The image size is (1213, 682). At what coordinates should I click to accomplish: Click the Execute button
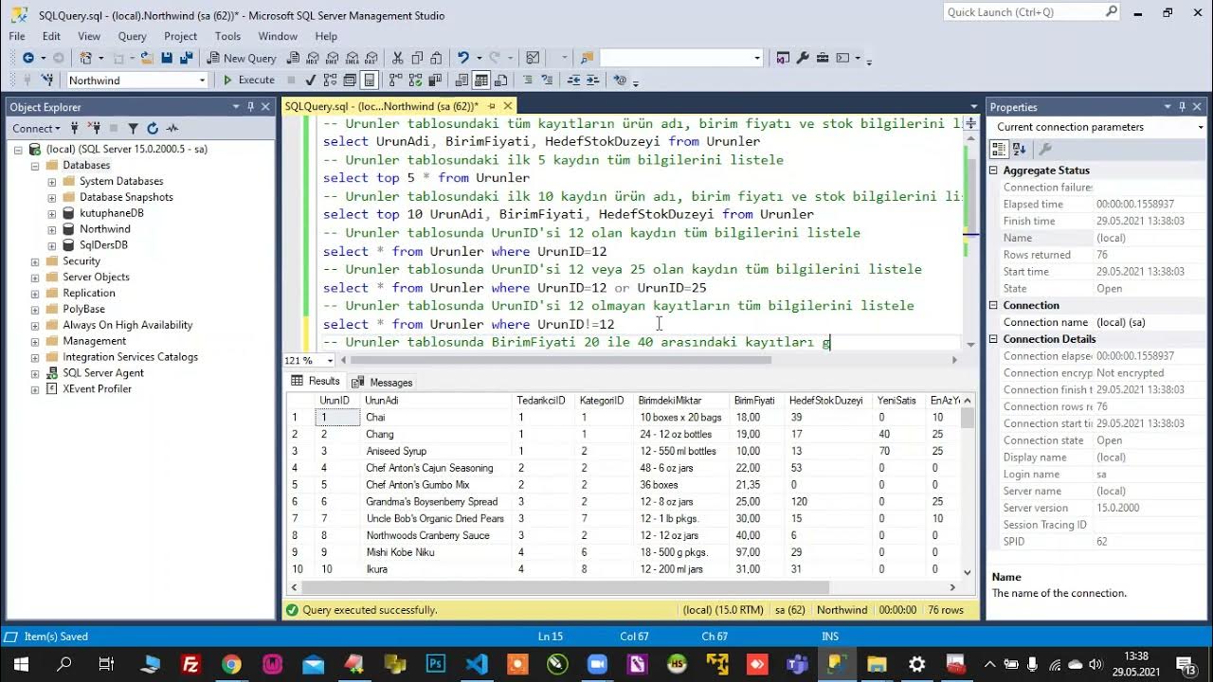click(248, 81)
